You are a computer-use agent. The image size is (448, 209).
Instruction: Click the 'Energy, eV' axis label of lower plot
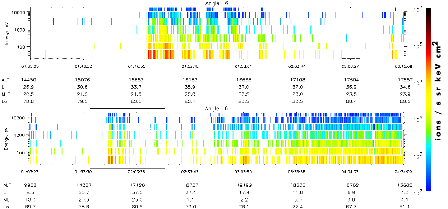point(6,139)
